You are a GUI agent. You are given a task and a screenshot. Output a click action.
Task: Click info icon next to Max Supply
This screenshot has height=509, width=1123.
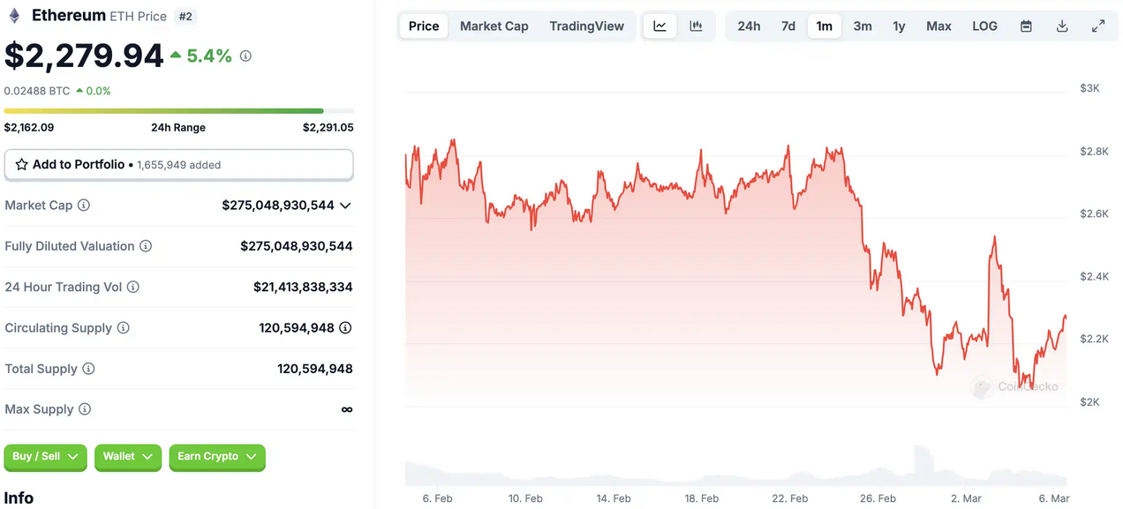(x=85, y=409)
